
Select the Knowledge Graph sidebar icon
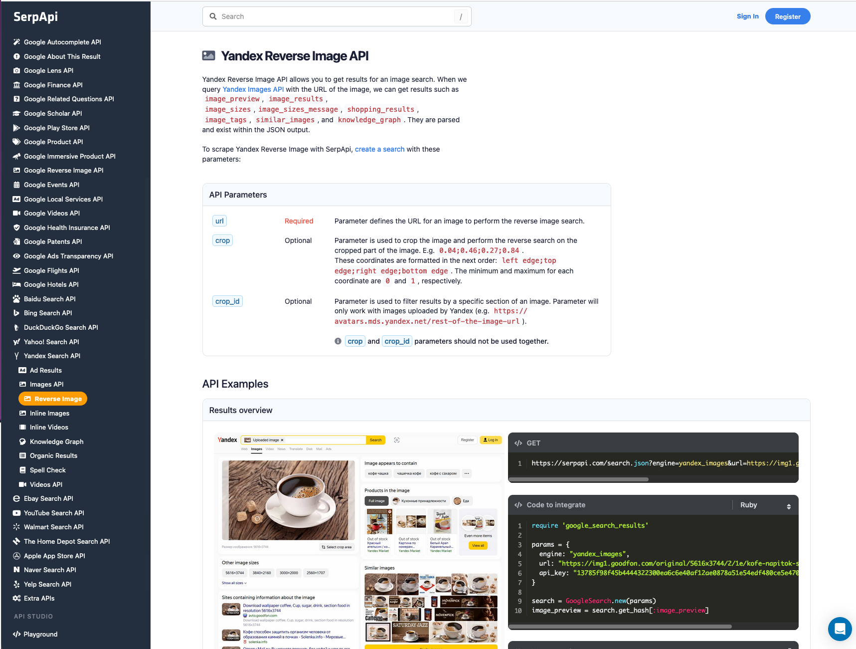point(22,441)
